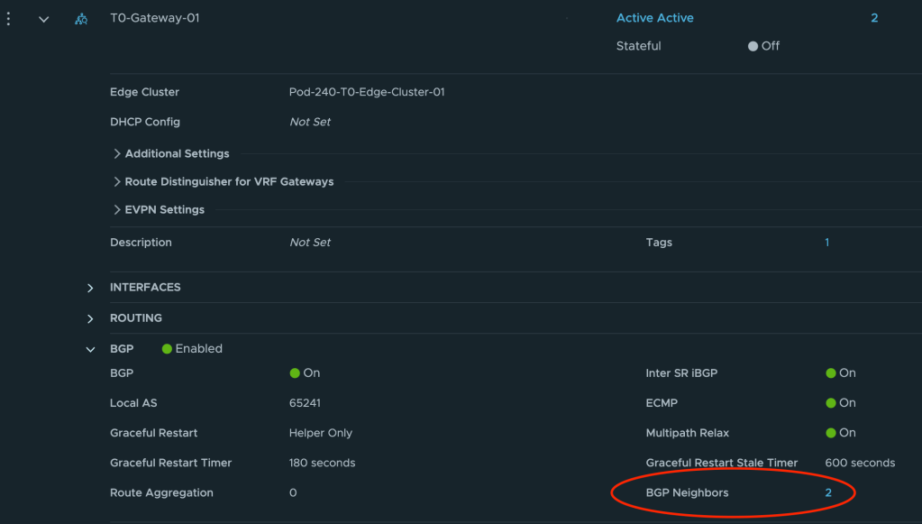Click the green BGP Enabled status dot
The width and height of the screenshot is (922, 524).
click(167, 349)
